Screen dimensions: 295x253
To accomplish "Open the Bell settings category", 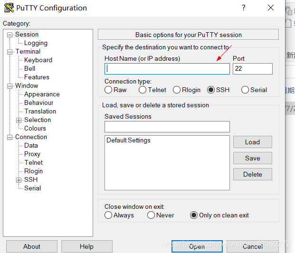I will 30,69.
